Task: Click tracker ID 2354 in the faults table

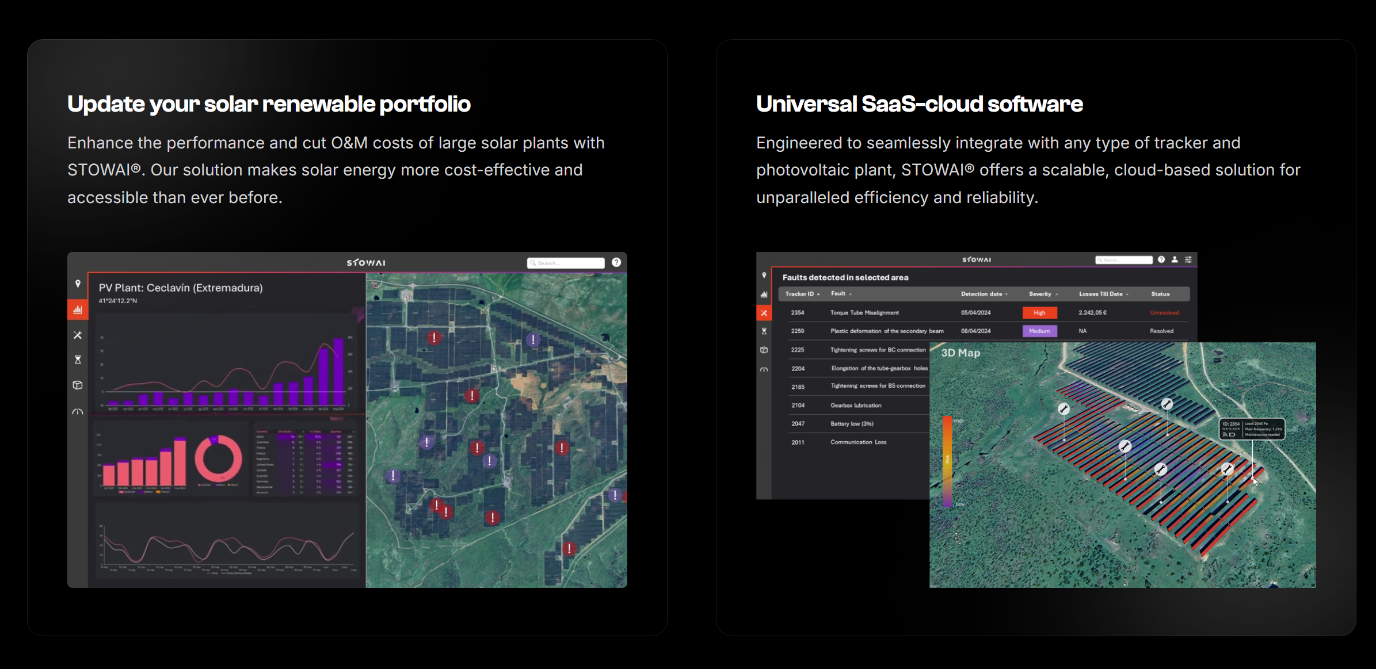Action: [798, 313]
